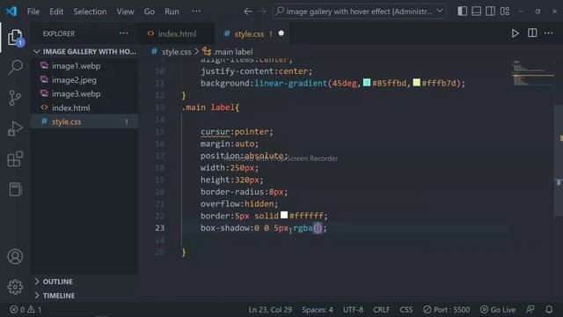The width and height of the screenshot is (563, 317).
Task: Click the underlined cursur property
Action: point(215,132)
